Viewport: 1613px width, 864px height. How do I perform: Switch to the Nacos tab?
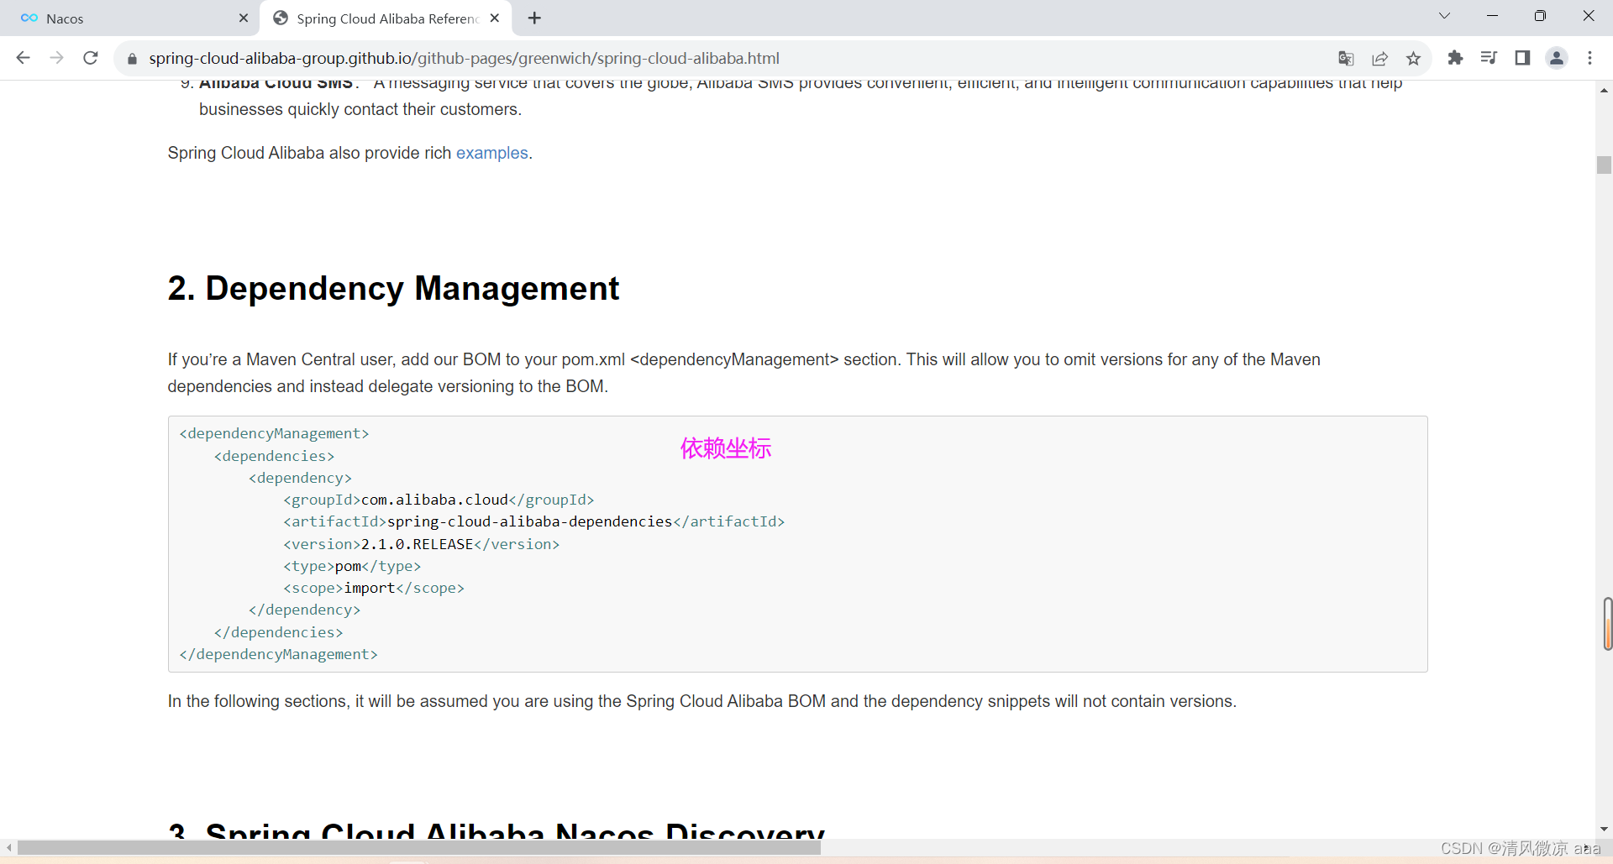[x=130, y=18]
